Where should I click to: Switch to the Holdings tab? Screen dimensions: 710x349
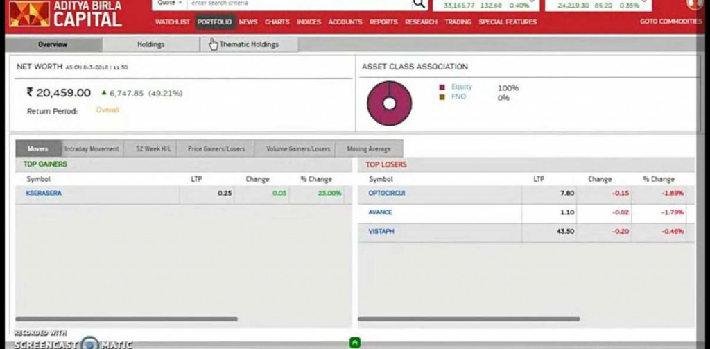point(150,44)
